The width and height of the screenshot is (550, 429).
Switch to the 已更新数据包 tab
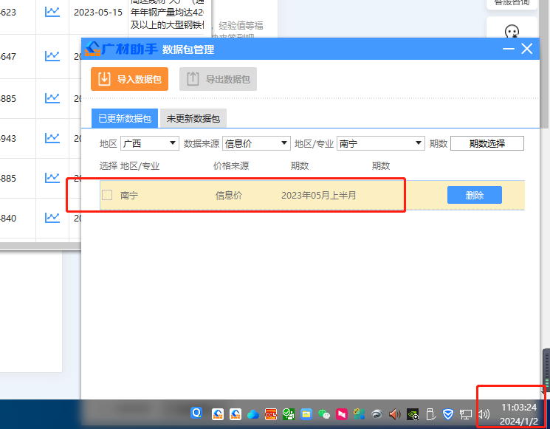point(125,118)
